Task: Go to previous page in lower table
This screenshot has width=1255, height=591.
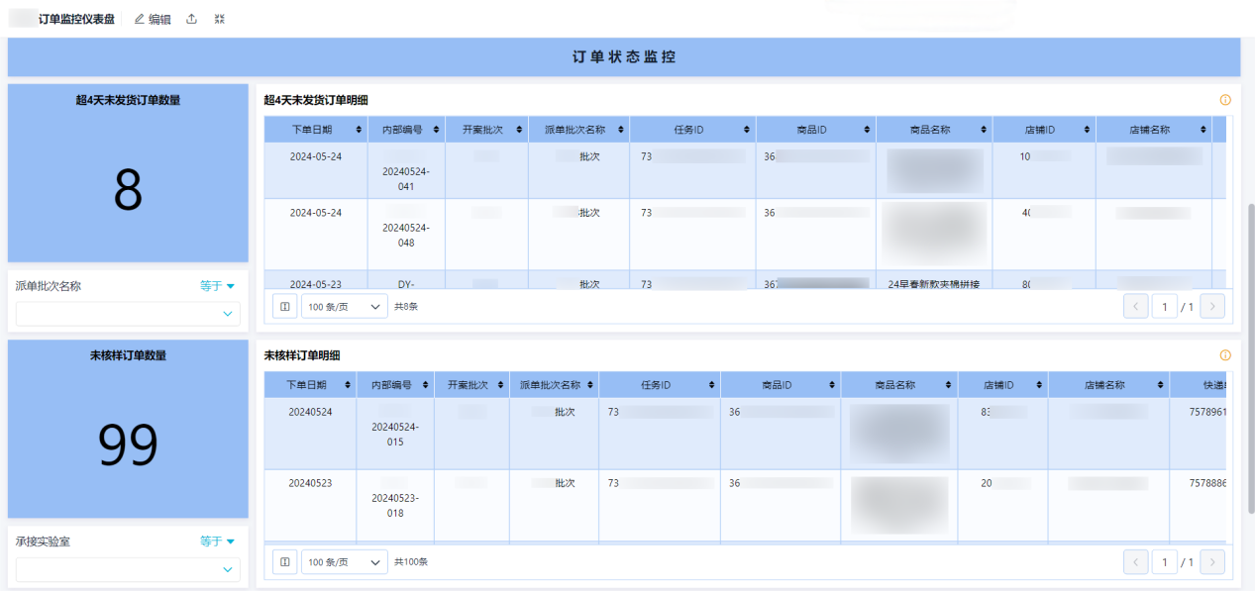Action: (1135, 562)
